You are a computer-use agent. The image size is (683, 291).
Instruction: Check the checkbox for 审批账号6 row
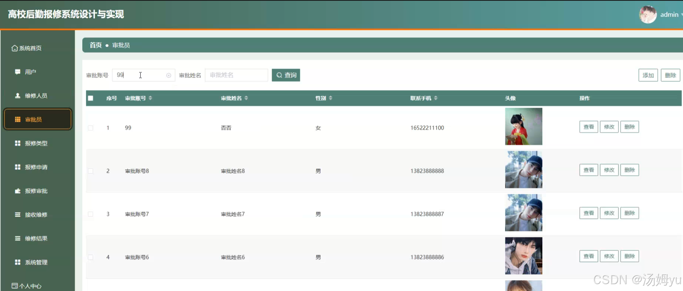pos(90,257)
